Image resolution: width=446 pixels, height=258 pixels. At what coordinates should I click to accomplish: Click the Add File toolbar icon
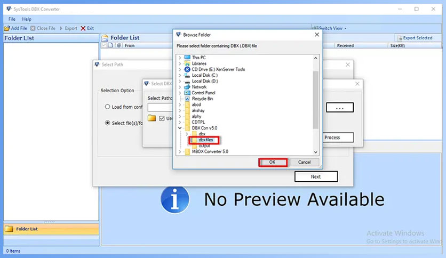click(7, 28)
